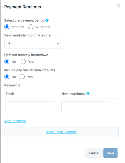Select Yes for pay run pension amounts

pyautogui.click(x=22, y=77)
